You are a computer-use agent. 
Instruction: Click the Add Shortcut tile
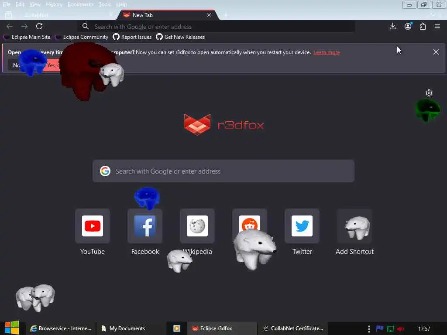354,226
